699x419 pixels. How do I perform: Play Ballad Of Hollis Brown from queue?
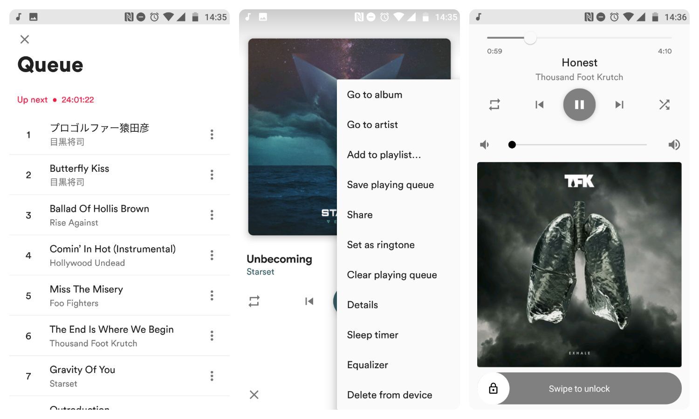click(x=99, y=215)
